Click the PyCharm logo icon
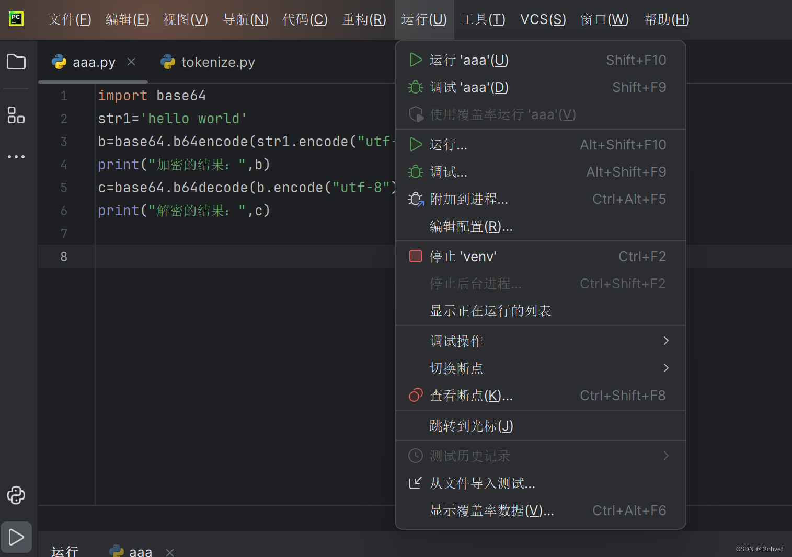This screenshot has width=792, height=557. 16,19
